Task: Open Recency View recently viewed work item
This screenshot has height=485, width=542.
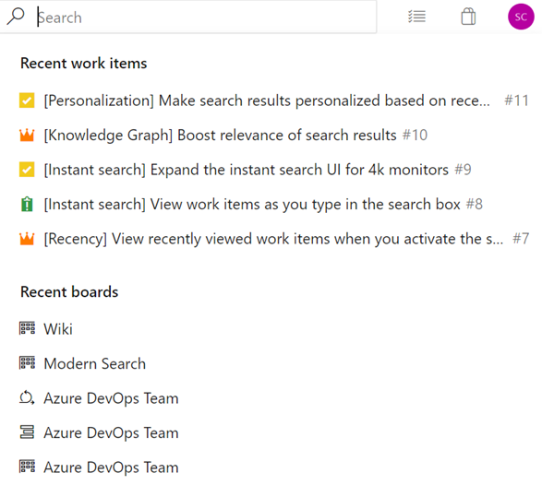Action: pos(273,239)
